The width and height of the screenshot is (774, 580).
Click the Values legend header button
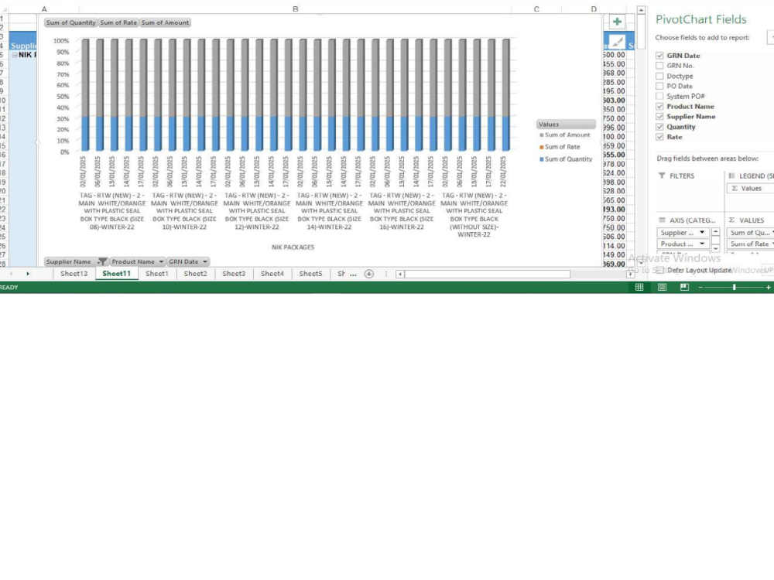tap(566, 125)
